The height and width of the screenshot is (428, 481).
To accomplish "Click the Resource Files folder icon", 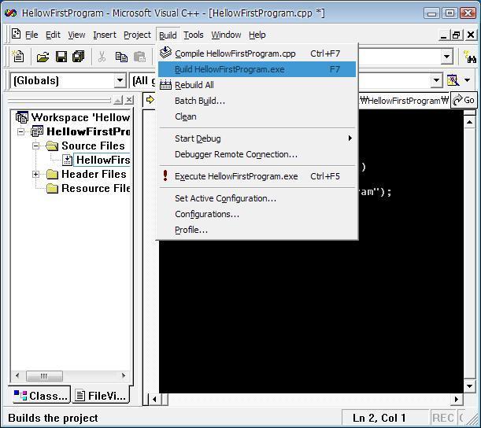I will [x=52, y=188].
